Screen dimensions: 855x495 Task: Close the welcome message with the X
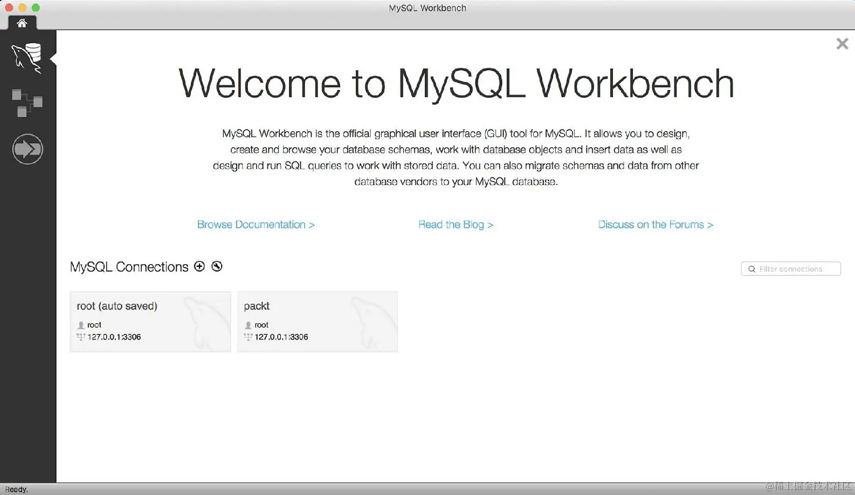[x=842, y=44]
